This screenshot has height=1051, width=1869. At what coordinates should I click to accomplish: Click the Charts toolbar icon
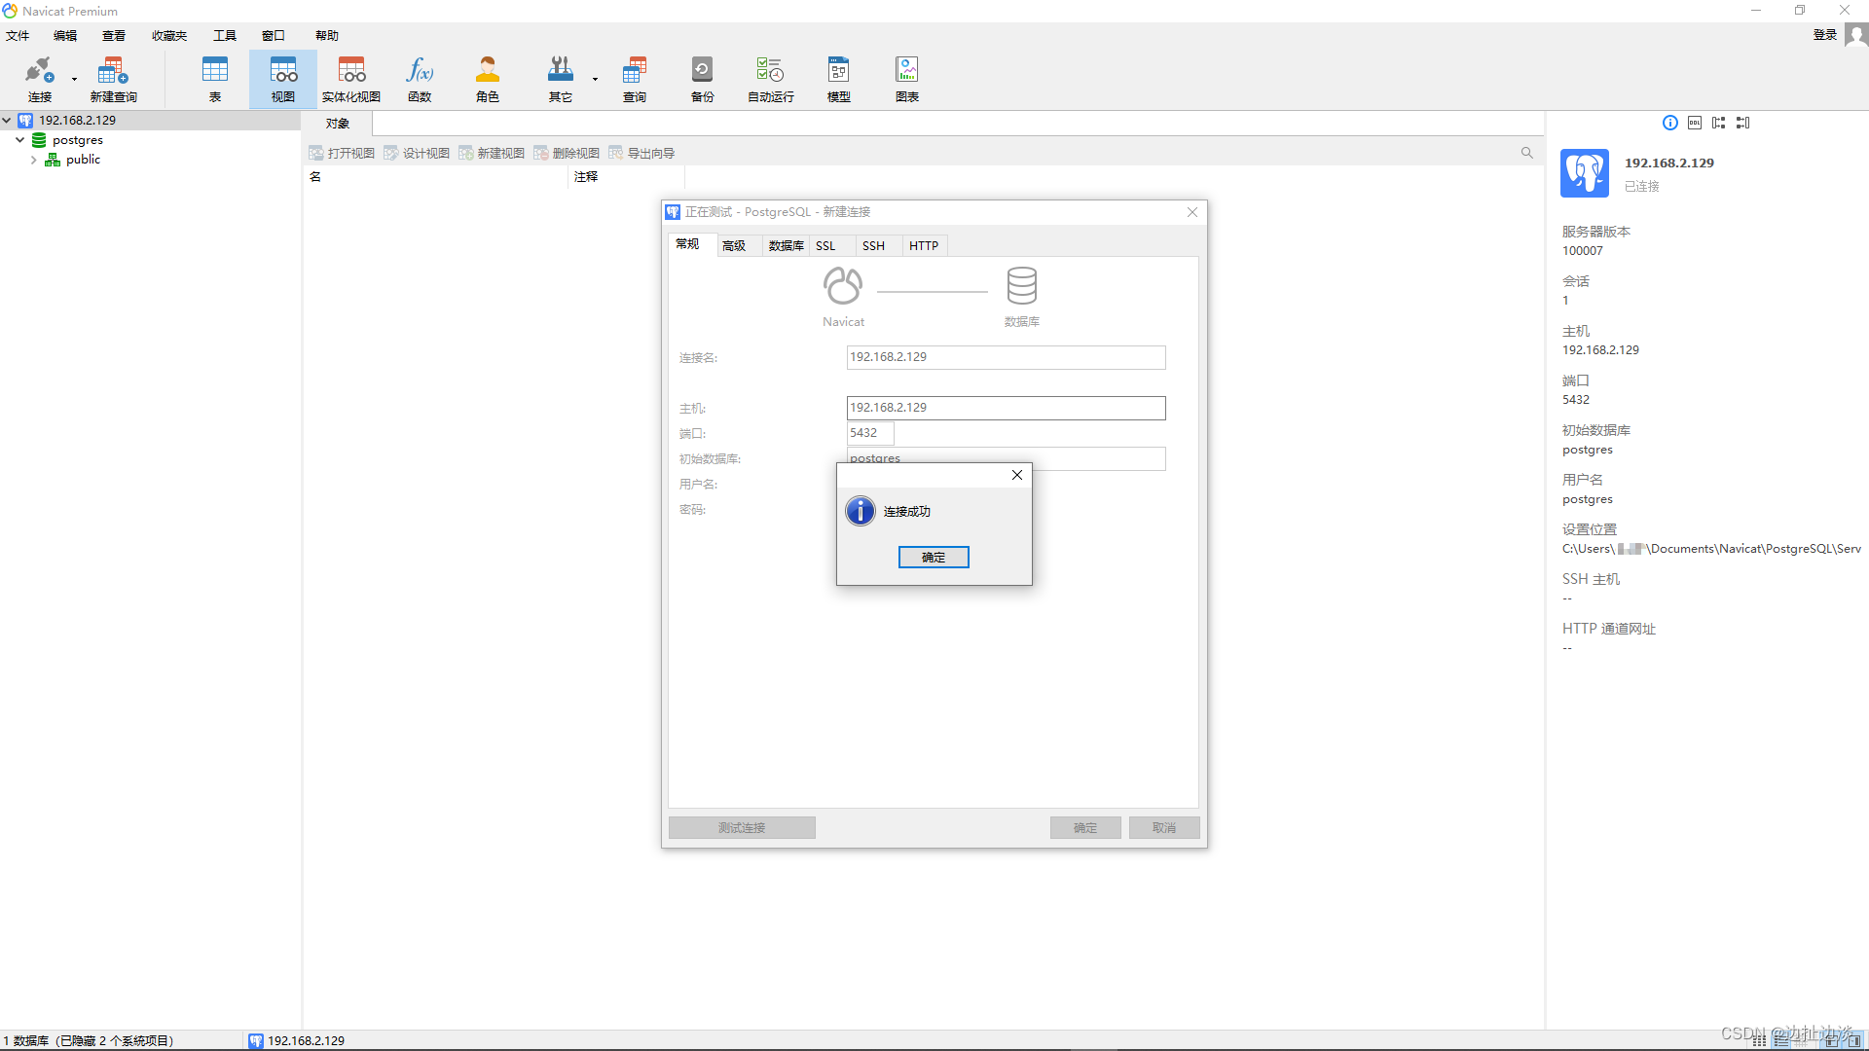[x=906, y=78]
